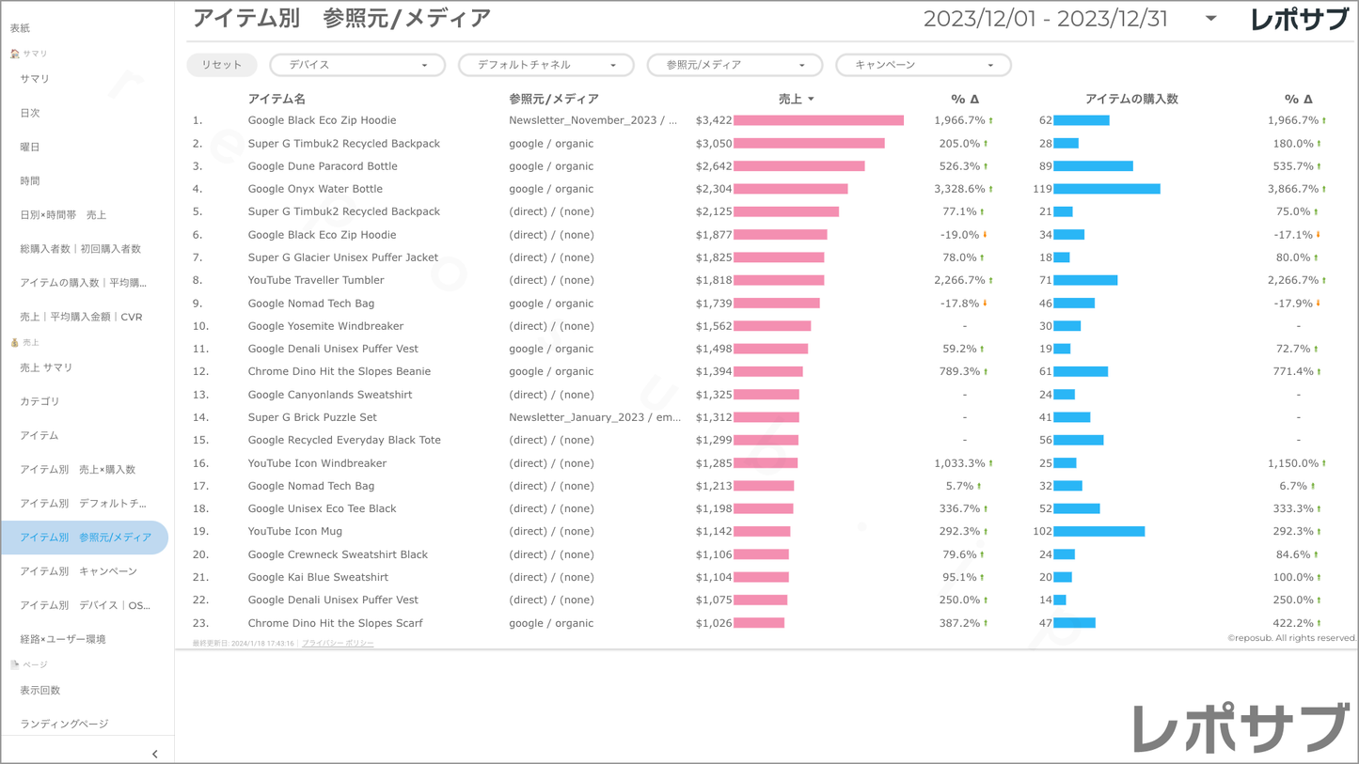Collapse the left navigation sidebar chevron

tap(155, 754)
